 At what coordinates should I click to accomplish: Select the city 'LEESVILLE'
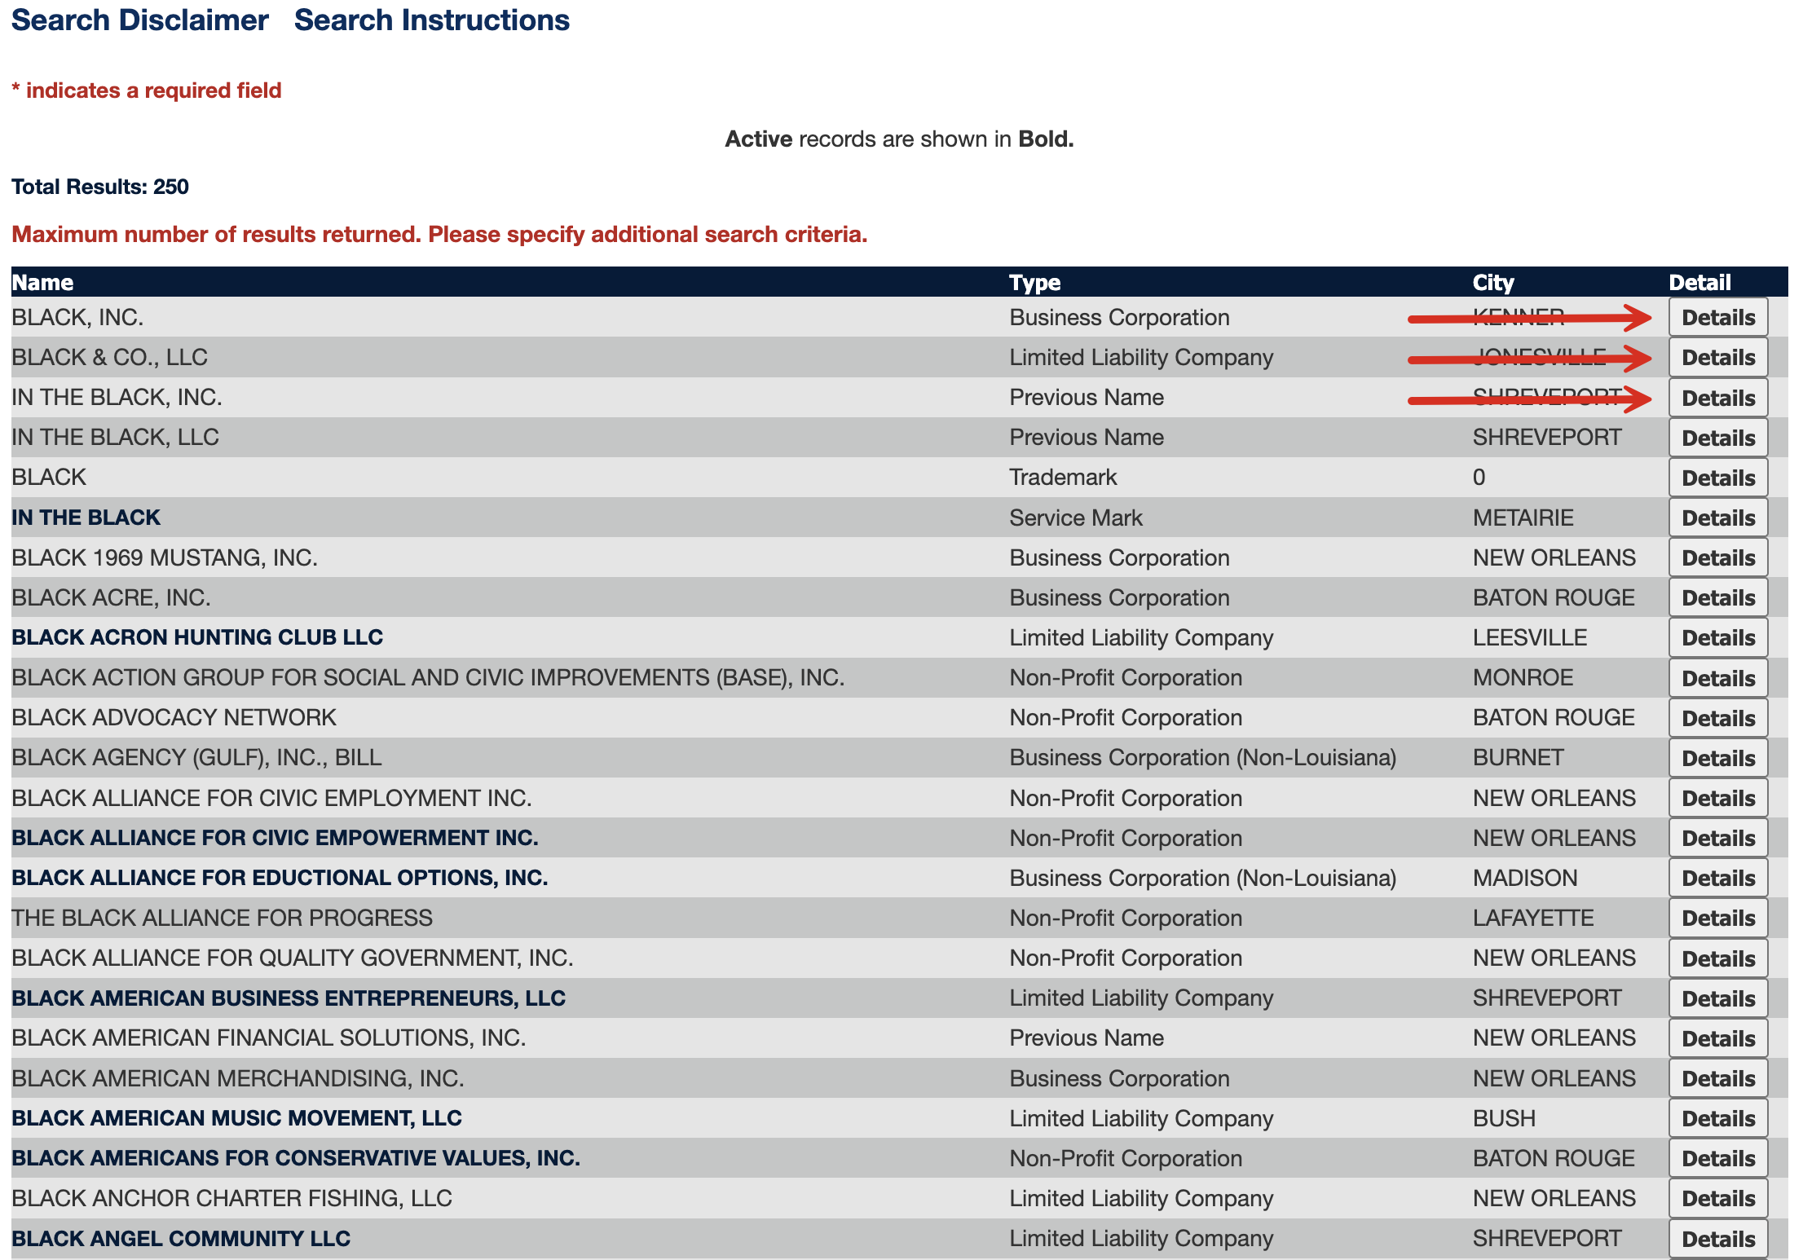click(x=1530, y=637)
